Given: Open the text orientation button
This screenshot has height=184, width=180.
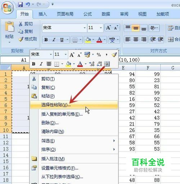Looking at the screenshot, I should (x=154, y=28).
